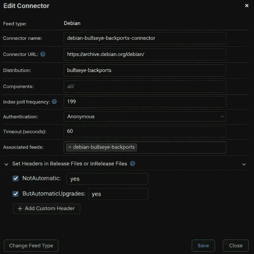Click the Connector URL input field
The height and width of the screenshot is (254, 254).
click(x=145, y=54)
